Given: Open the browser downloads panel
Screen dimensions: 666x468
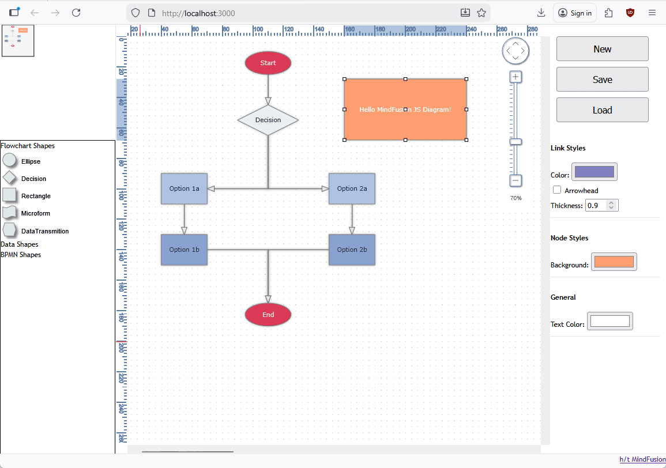Looking at the screenshot, I should tap(541, 13).
